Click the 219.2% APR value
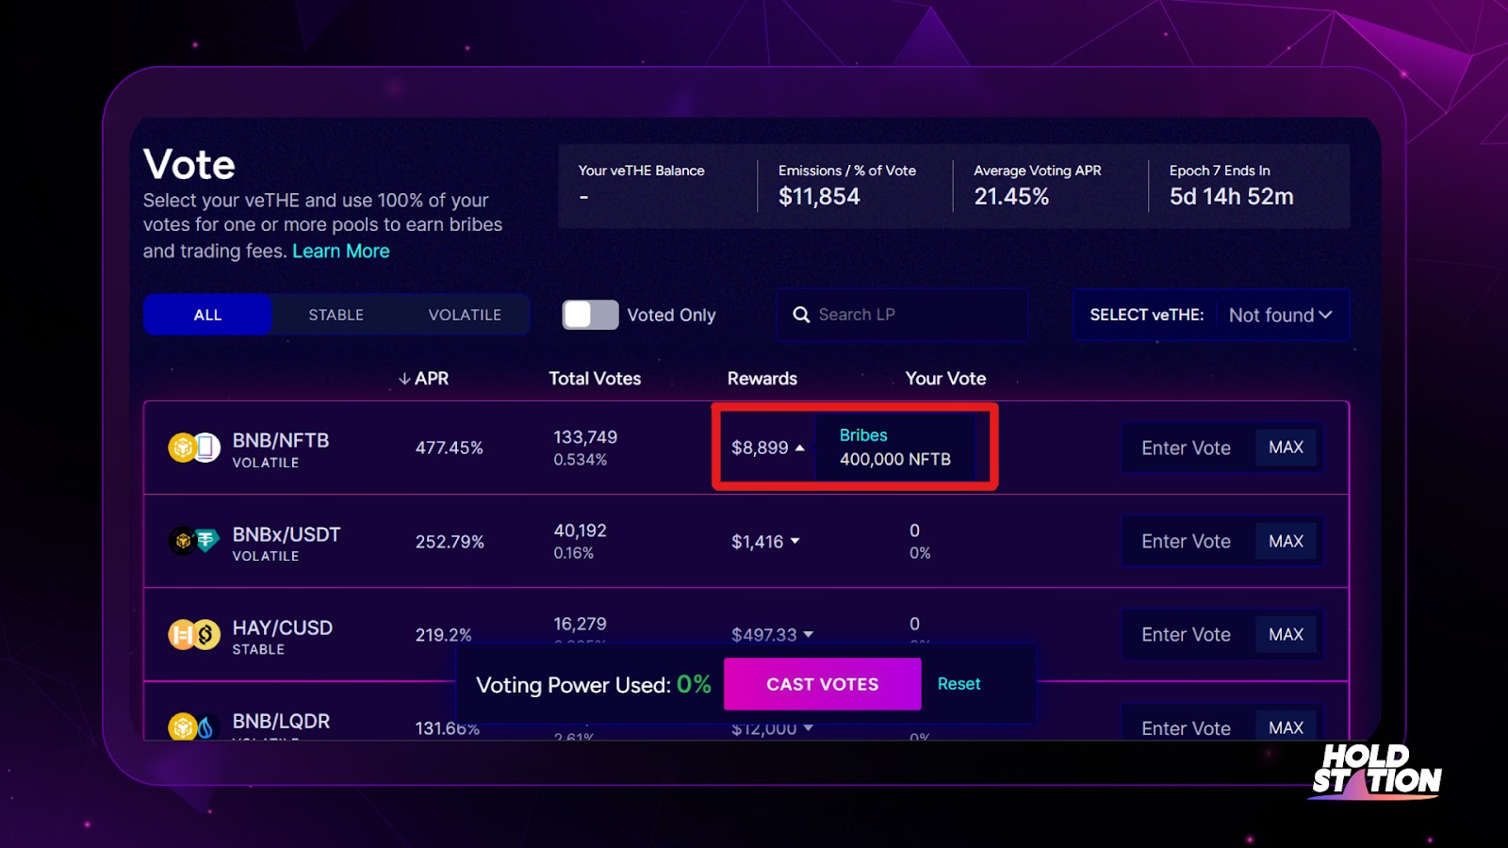Screen dimensions: 1508x848 pyautogui.click(x=444, y=635)
